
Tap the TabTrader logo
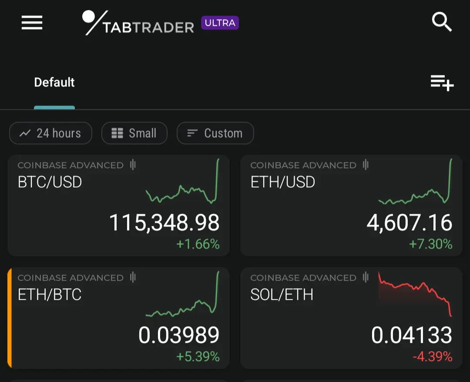point(138,23)
